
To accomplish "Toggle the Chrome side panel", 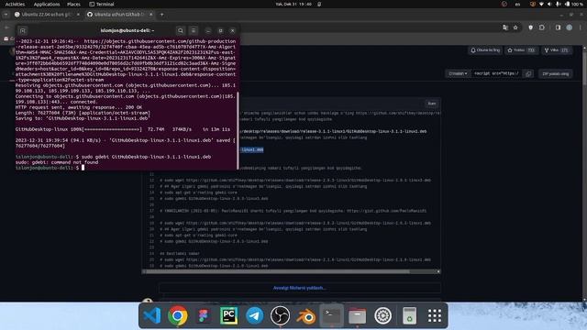I will pyautogui.click(x=558, y=27).
